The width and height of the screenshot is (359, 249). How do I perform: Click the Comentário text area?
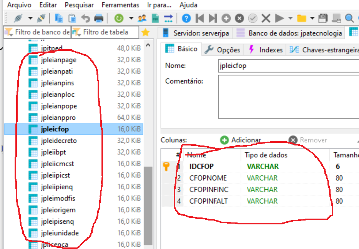pyautogui.click(x=289, y=97)
